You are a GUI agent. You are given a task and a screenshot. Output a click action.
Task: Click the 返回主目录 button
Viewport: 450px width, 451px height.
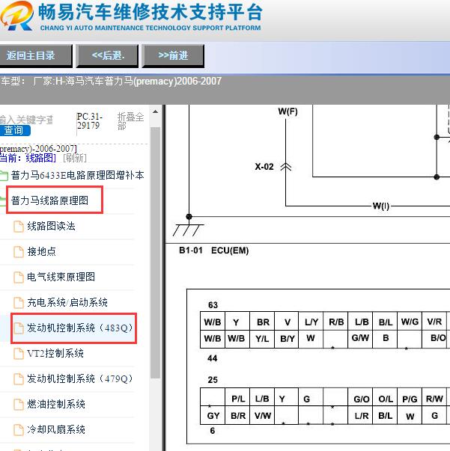tap(35, 55)
